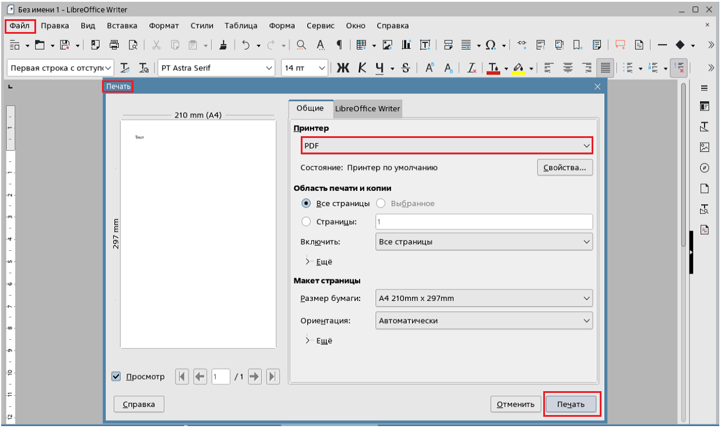
Task: Toggle the Justified alignment button
Action: pyautogui.click(x=606, y=68)
